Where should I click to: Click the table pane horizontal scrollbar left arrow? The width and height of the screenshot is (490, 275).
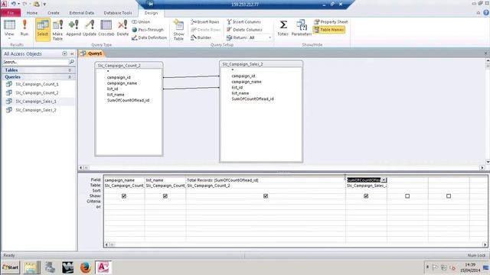point(81,168)
